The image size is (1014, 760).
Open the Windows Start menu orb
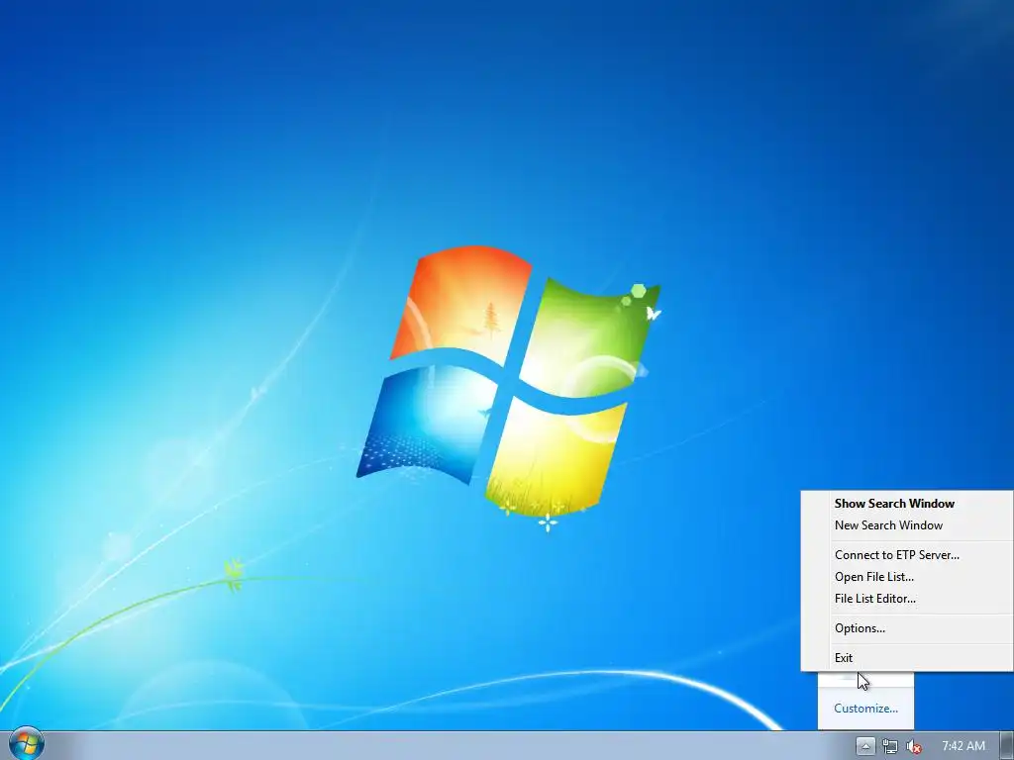tap(26, 744)
